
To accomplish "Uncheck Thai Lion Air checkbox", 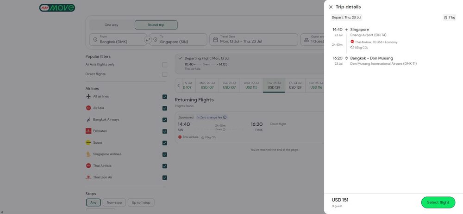I will 164,177.
